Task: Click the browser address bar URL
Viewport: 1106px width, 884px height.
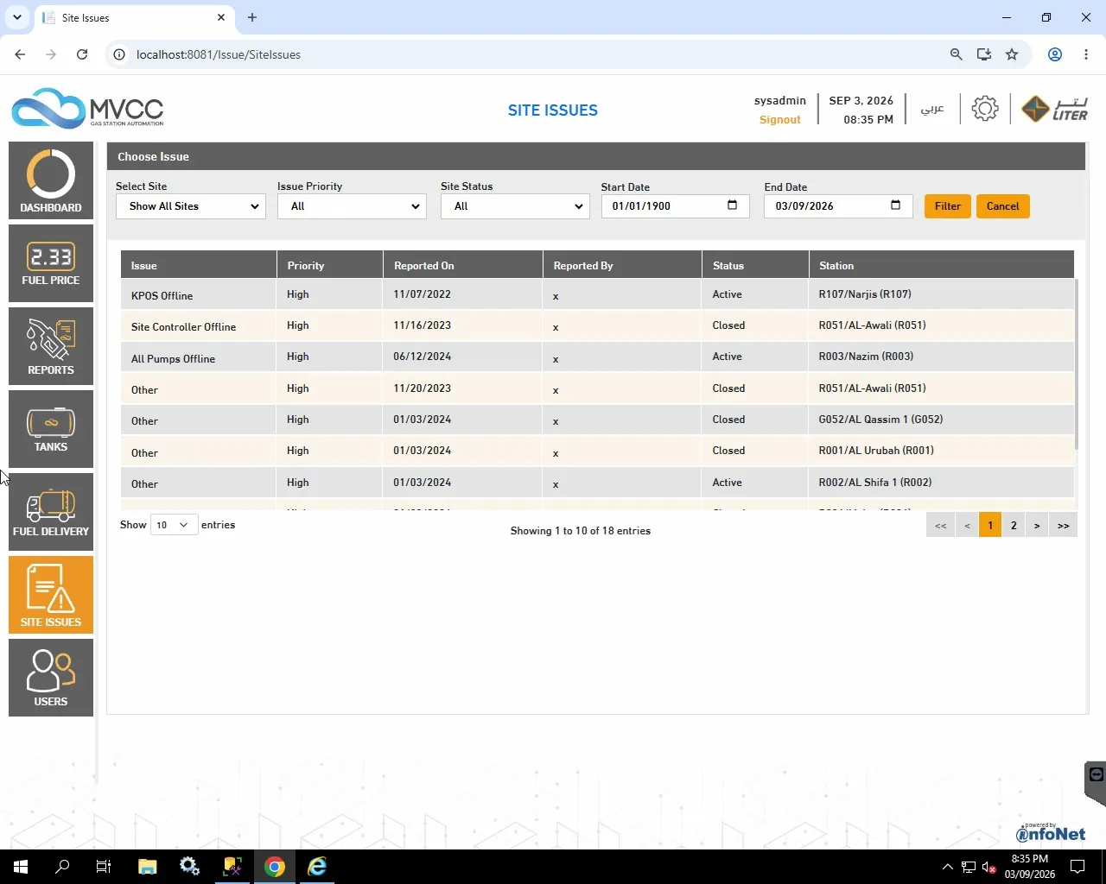Action: pyautogui.click(x=219, y=54)
